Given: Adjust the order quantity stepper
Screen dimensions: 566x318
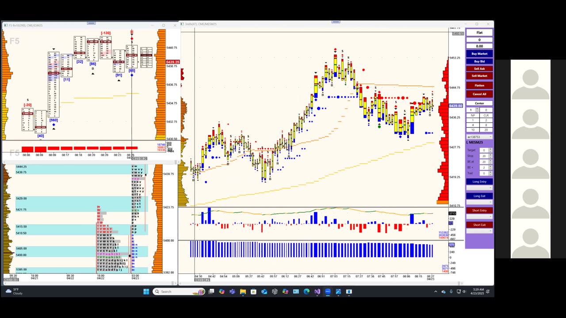Looking at the screenshot, I should click(477, 110).
